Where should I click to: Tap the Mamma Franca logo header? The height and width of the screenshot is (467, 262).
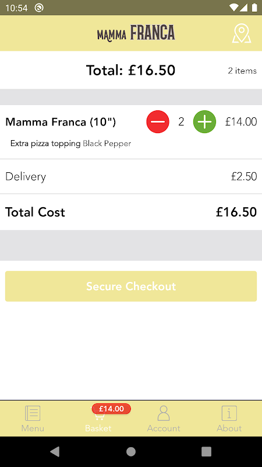[136, 33]
